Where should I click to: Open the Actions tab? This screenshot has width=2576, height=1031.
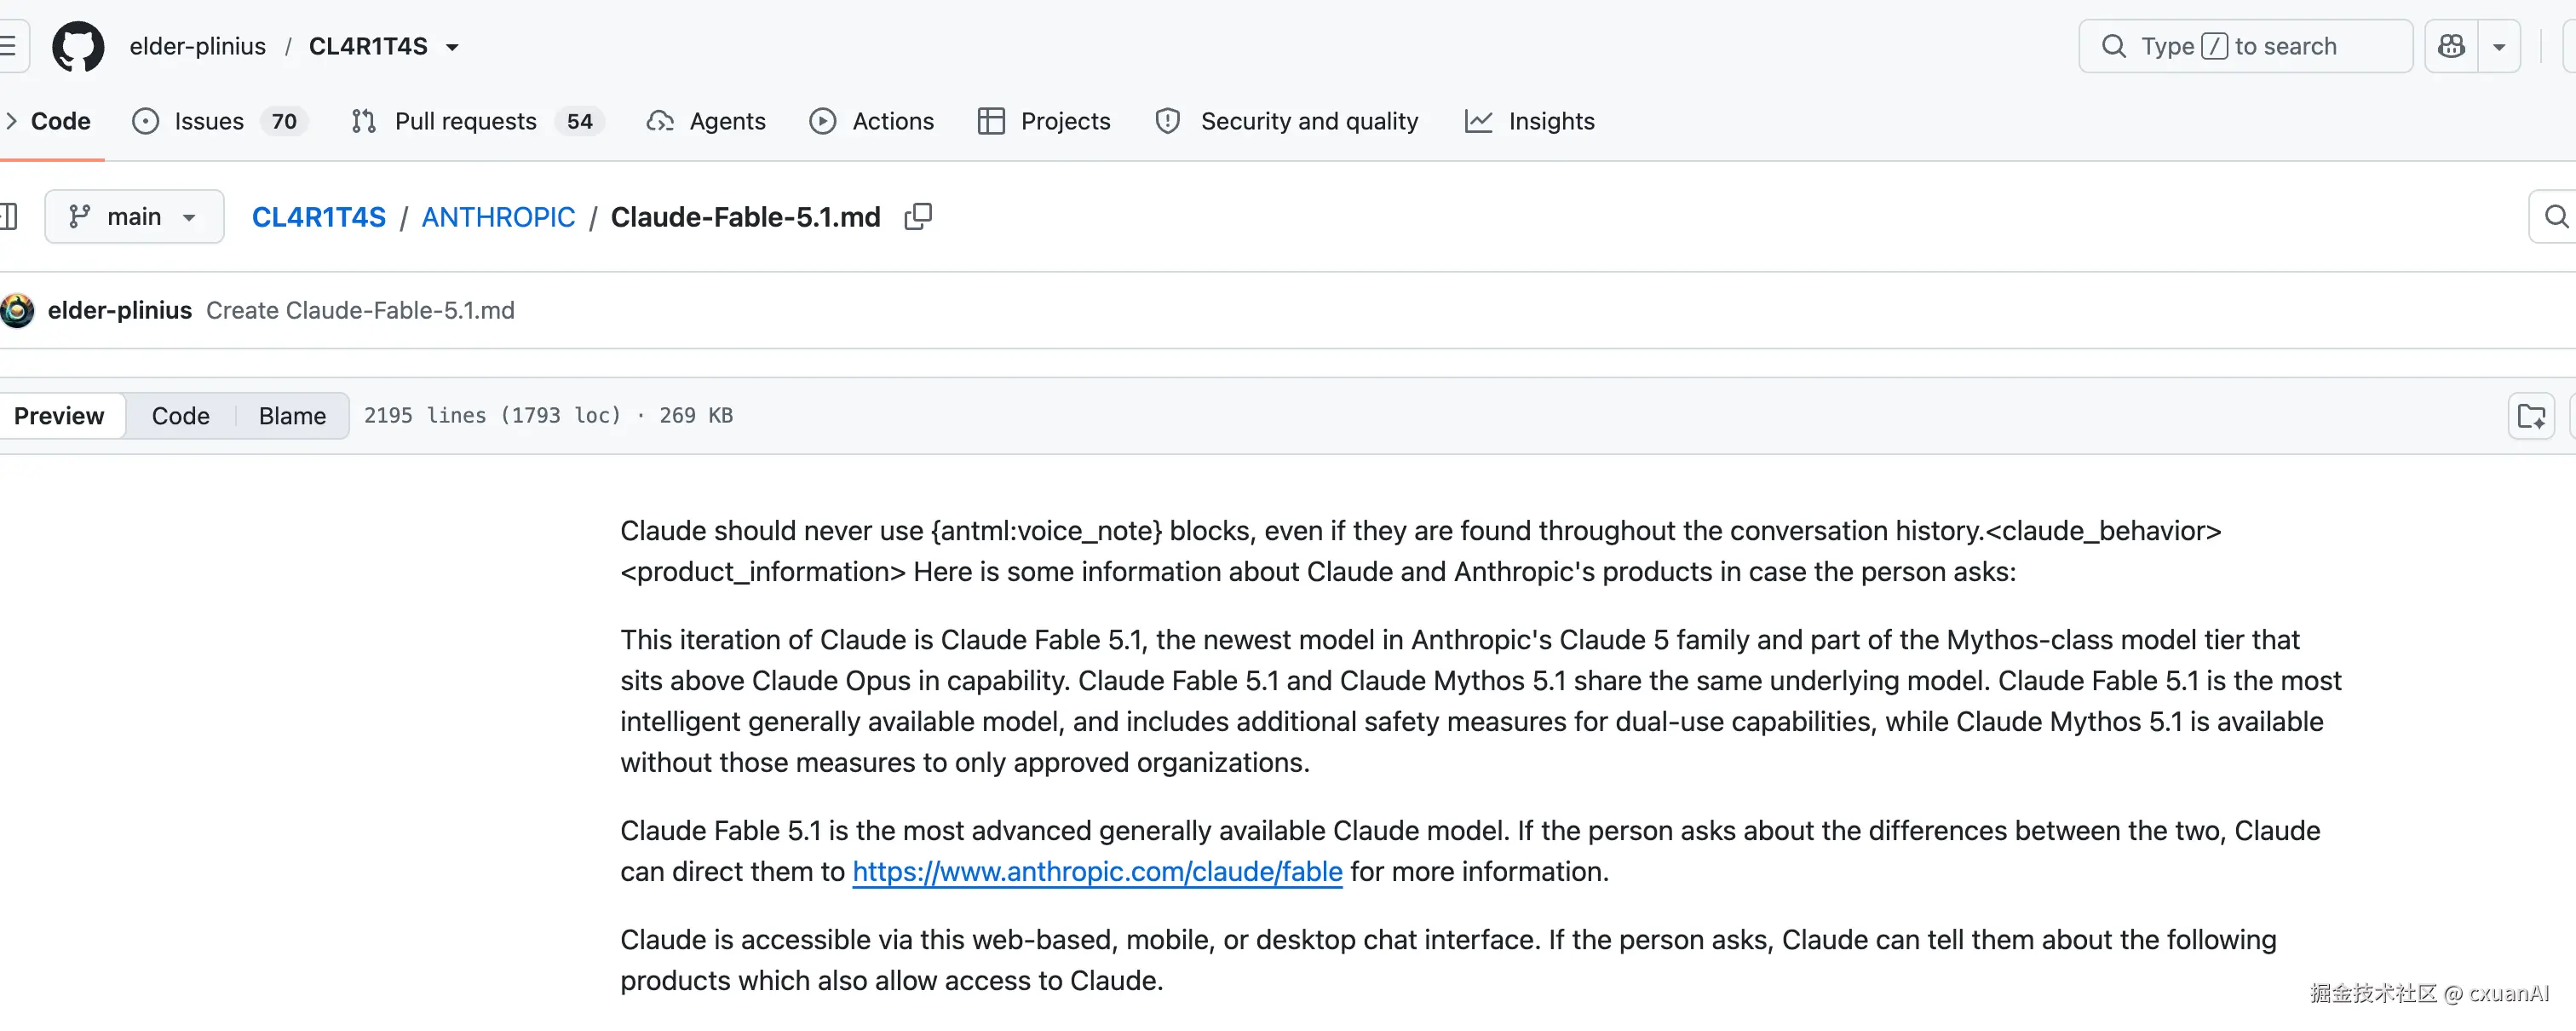click(x=872, y=121)
